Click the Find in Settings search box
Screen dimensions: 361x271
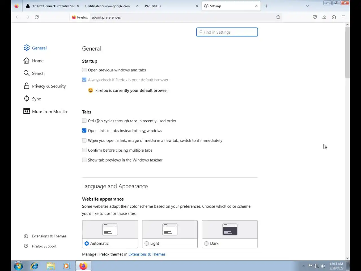(227, 32)
